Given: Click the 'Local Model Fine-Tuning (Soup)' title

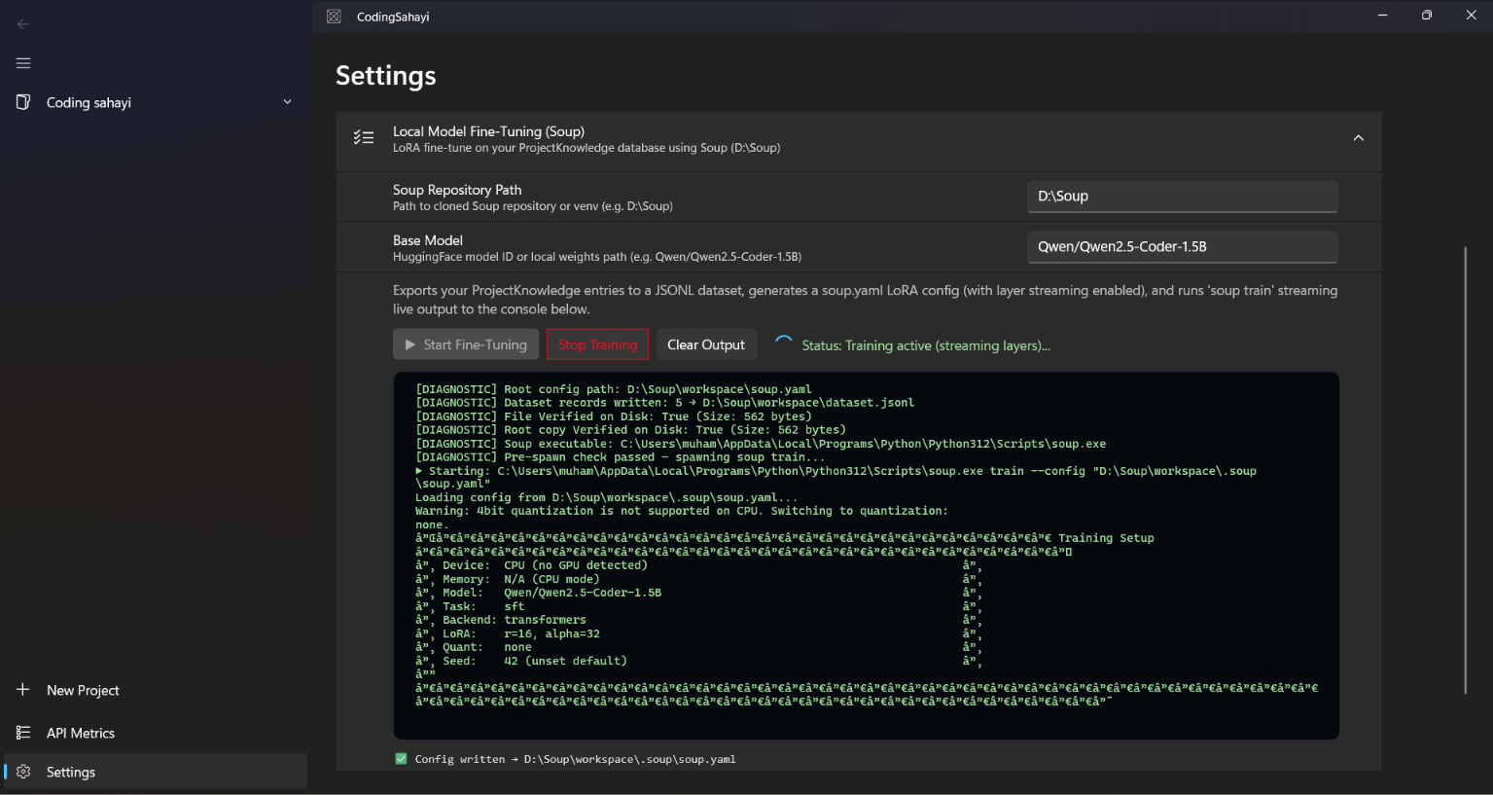Looking at the screenshot, I should pyautogui.click(x=488, y=131).
